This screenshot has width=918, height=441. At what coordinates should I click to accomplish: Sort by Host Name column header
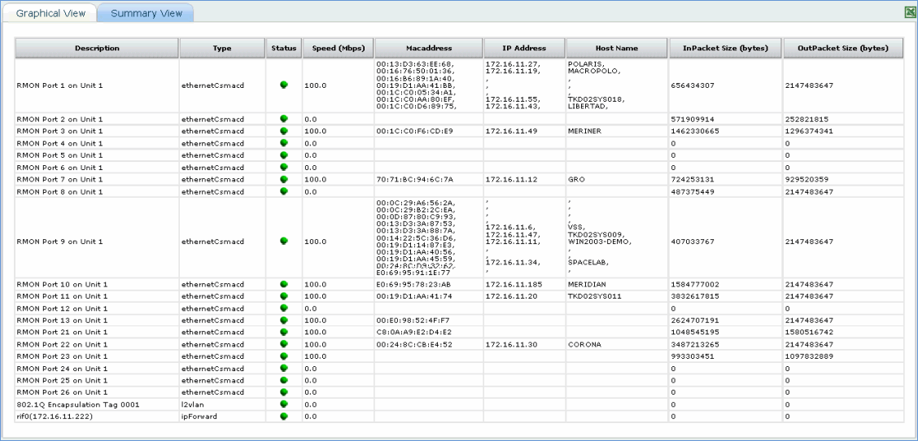pos(616,48)
